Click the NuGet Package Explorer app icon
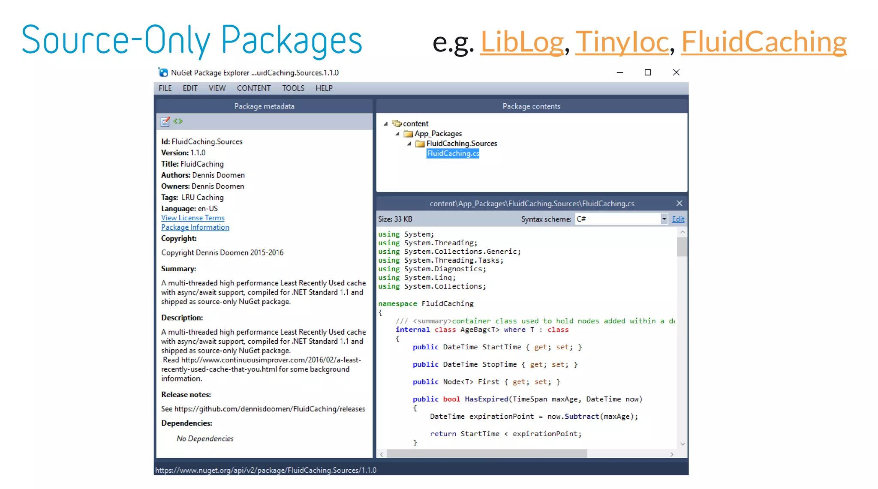Image resolution: width=878 pixels, height=489 pixels. [163, 72]
